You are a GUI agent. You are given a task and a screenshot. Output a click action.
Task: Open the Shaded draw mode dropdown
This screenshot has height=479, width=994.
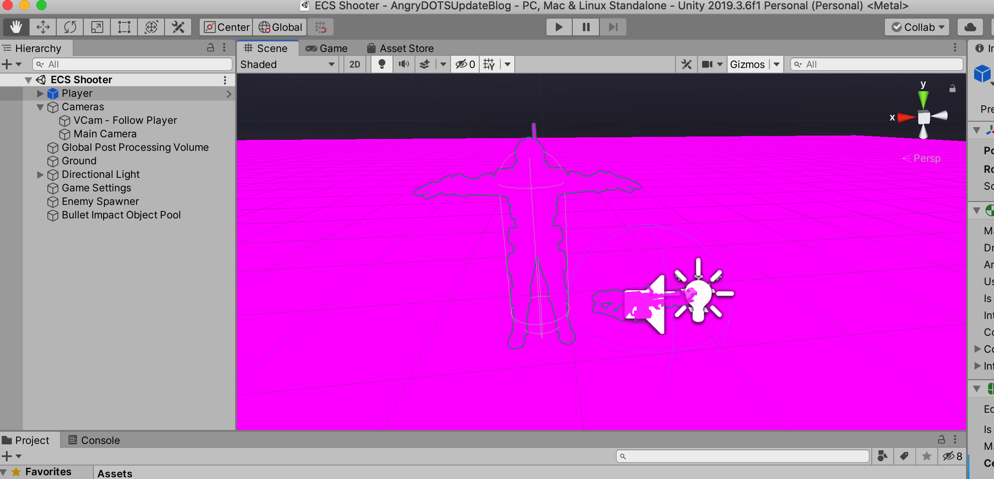point(288,65)
